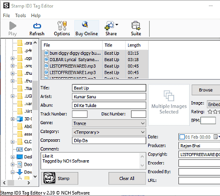Set rating with the second star

point(215,112)
